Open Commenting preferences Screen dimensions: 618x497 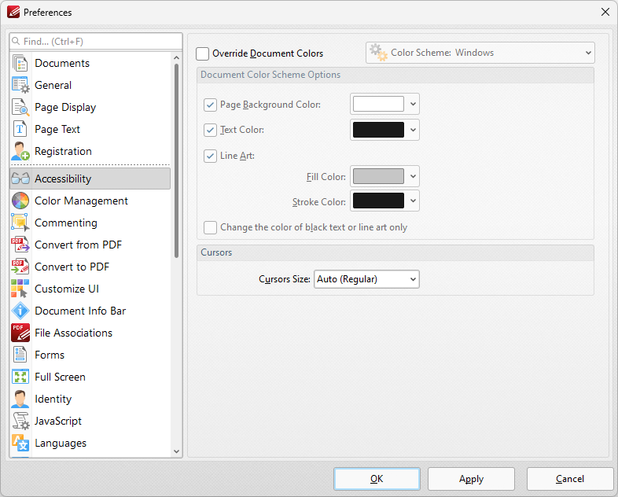pyautogui.click(x=90, y=223)
